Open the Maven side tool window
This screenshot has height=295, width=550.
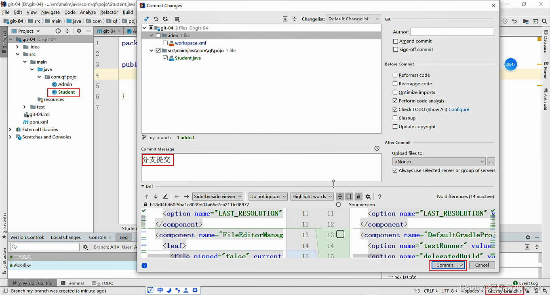(546, 70)
